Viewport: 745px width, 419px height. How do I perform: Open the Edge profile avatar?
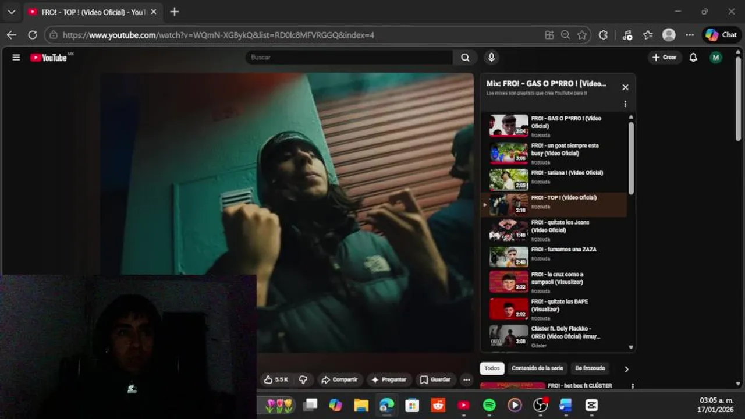coord(669,35)
